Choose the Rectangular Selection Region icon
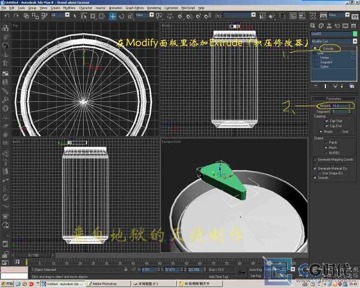 coord(93,16)
